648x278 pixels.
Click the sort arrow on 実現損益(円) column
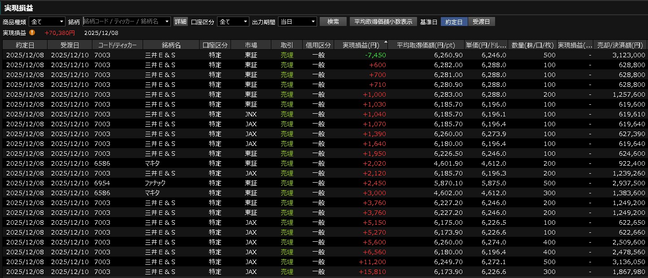[x=385, y=42]
